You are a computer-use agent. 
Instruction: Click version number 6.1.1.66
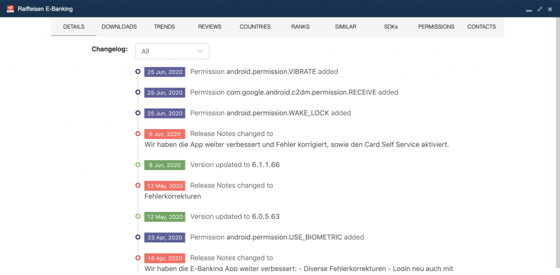pyautogui.click(x=266, y=165)
